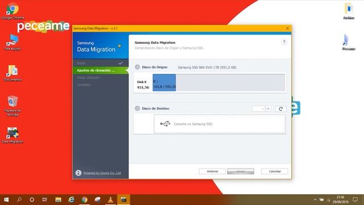
Task: Open VLC media player from the taskbar
Action: (111, 200)
